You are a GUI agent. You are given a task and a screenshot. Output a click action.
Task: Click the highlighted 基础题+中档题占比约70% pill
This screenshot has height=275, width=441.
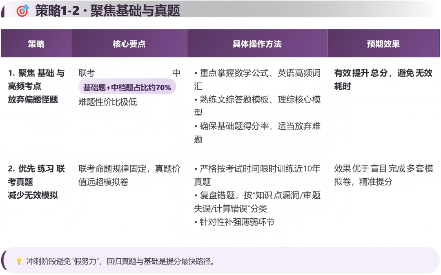127,87
